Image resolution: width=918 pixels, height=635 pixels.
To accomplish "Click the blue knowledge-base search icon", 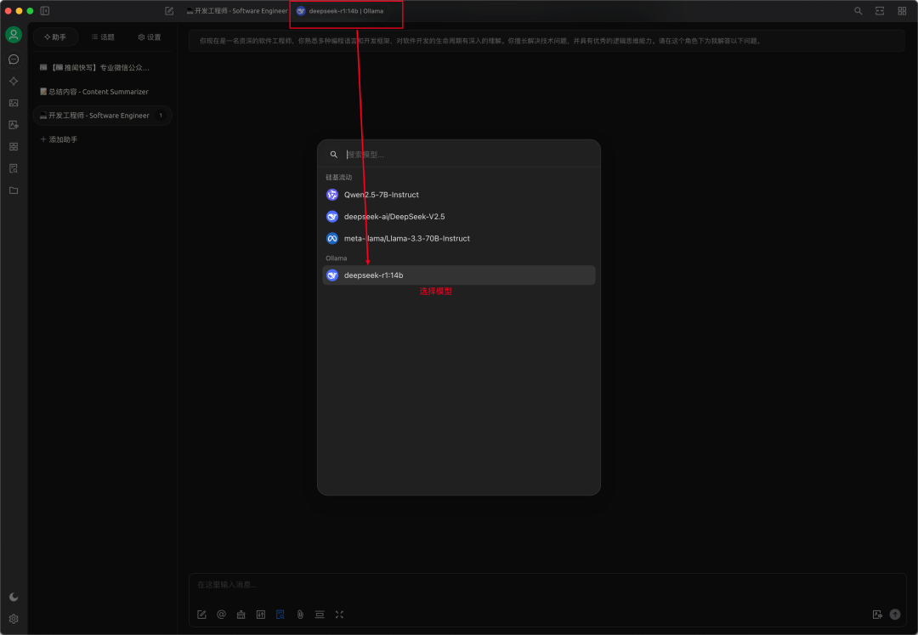I will [280, 615].
